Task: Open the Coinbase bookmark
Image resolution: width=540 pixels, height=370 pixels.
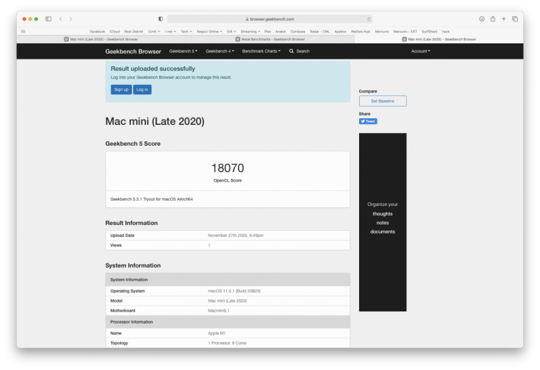Action: point(298,31)
